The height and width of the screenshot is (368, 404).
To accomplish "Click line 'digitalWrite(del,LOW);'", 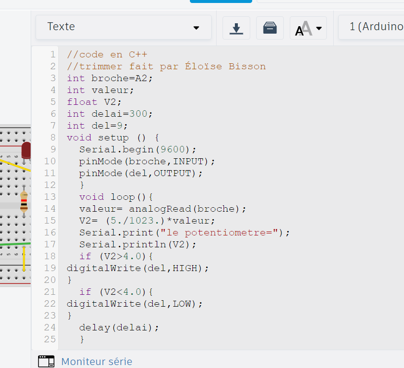I will [135, 304].
